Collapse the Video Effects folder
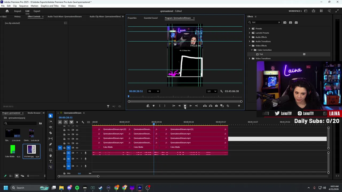342x192 pixels. pyautogui.click(x=250, y=46)
